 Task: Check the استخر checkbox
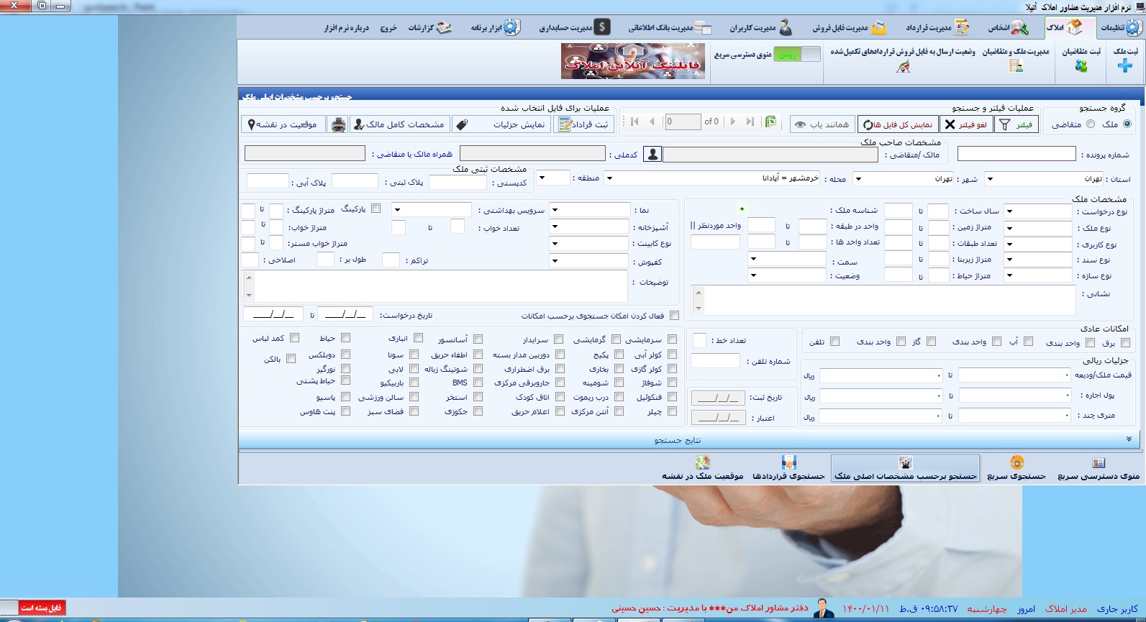tap(478, 397)
